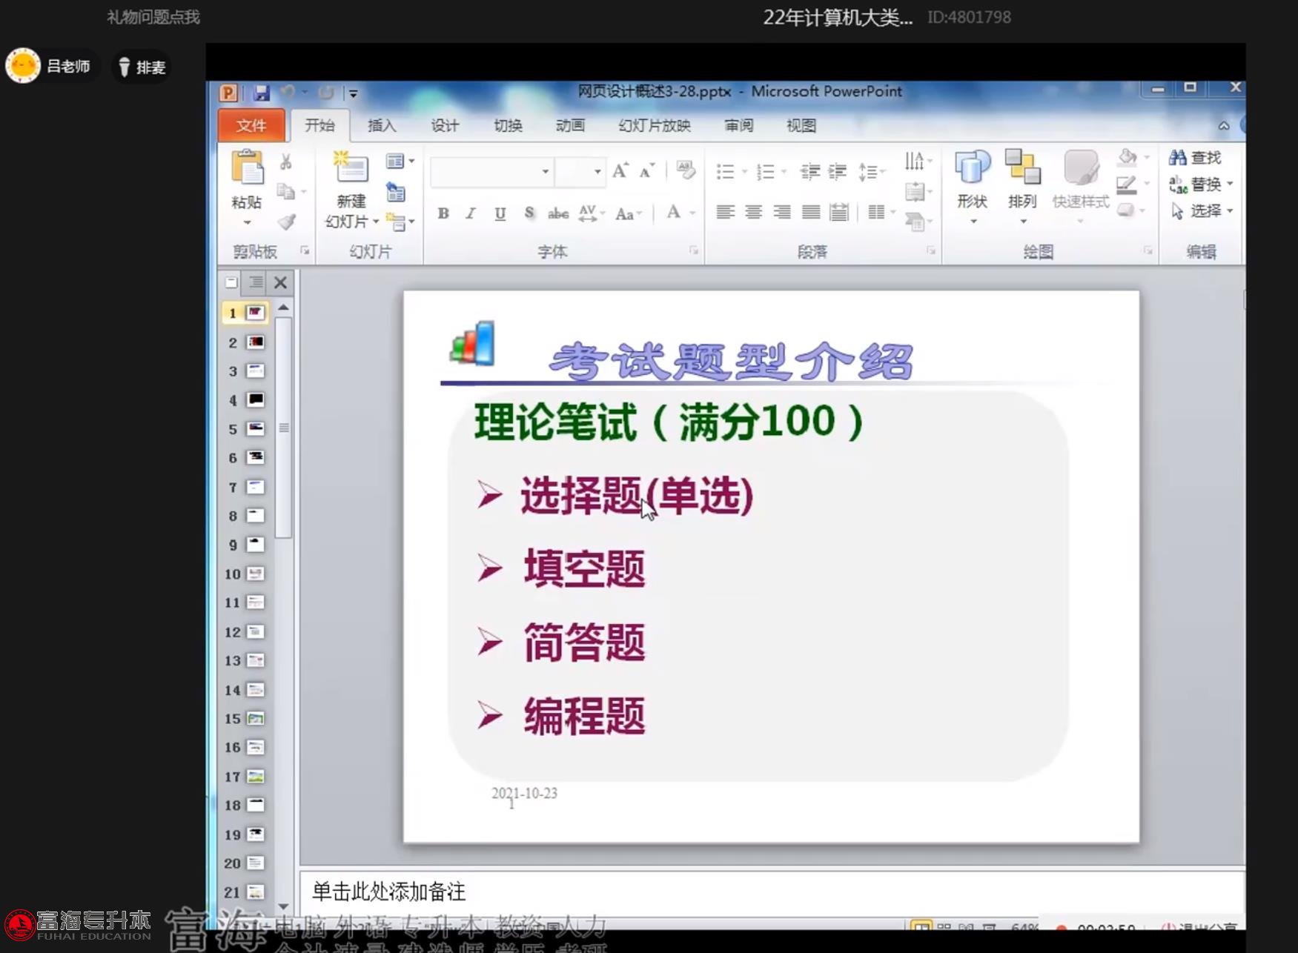Open the font name combo box dropdown

click(546, 172)
